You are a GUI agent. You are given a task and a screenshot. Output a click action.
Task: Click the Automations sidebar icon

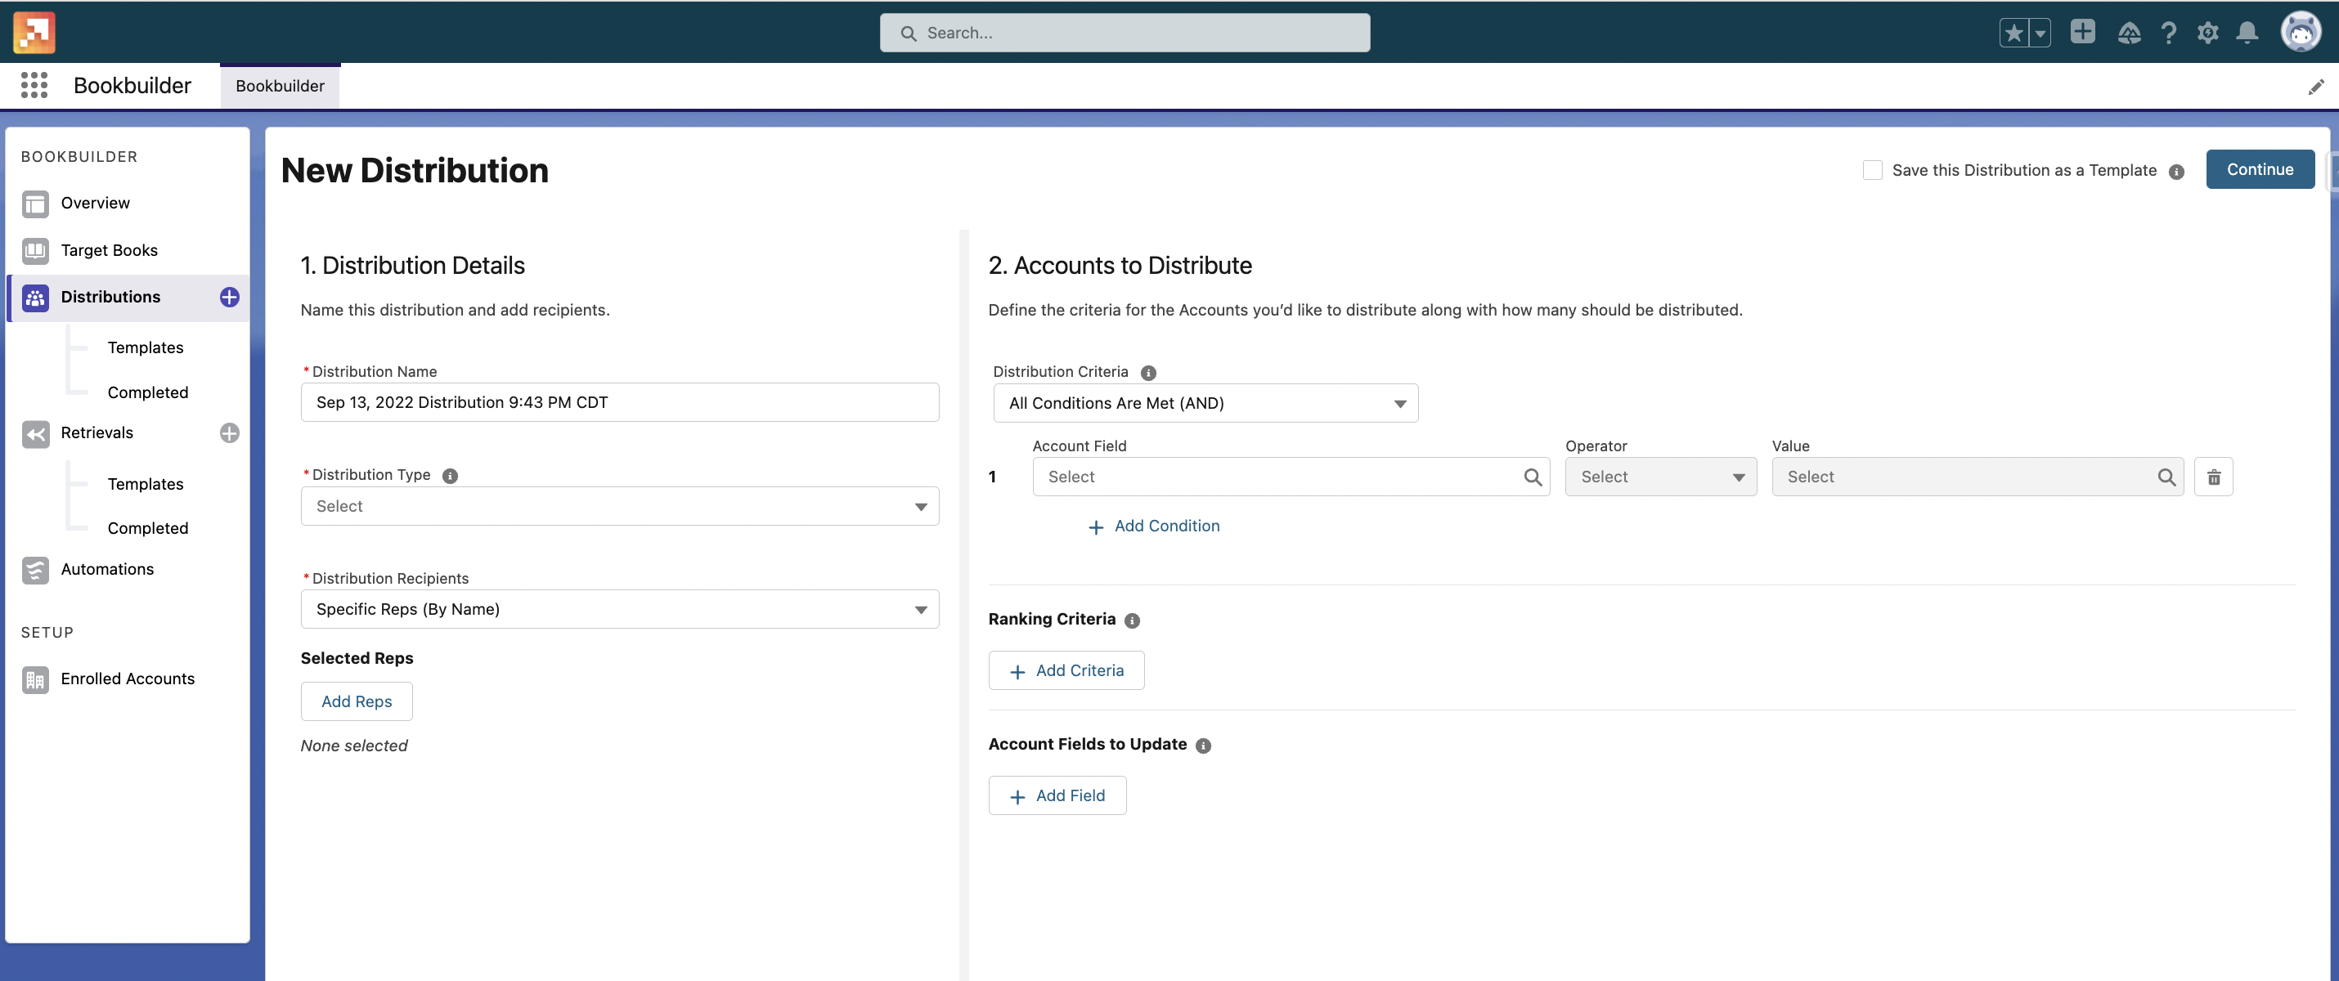35,570
